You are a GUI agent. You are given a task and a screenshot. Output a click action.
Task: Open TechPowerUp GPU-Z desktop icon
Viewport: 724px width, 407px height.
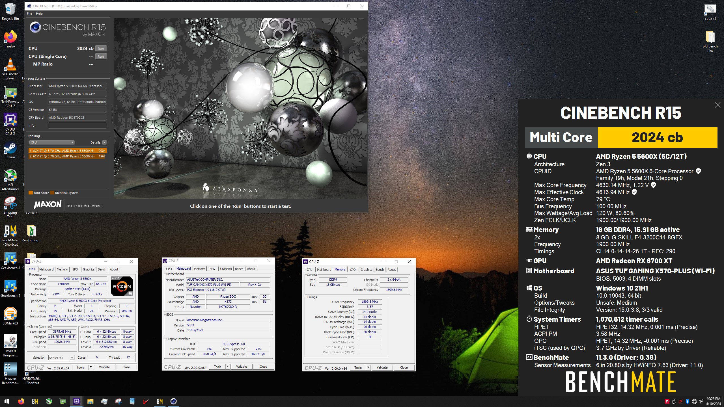pyautogui.click(x=10, y=97)
